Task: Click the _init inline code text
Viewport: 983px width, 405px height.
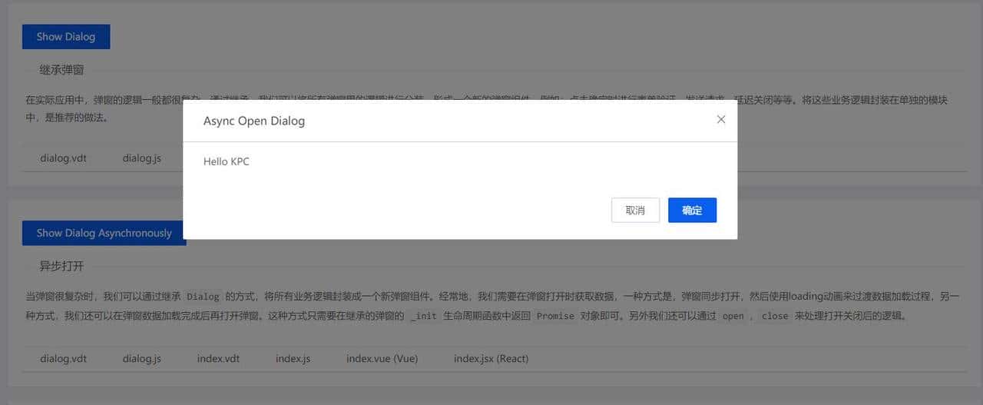Action: click(x=423, y=316)
